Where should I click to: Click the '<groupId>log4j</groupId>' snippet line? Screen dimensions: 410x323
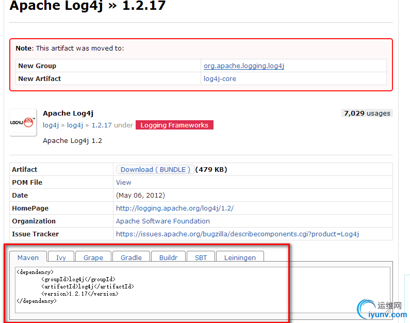(78, 279)
